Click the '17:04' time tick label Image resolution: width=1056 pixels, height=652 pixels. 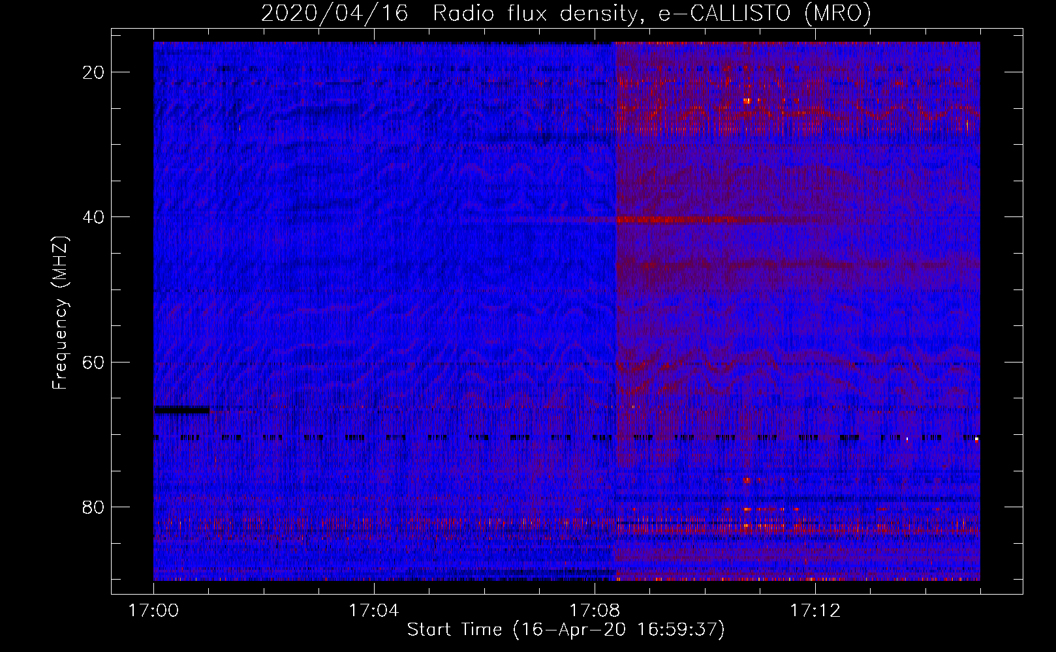pyautogui.click(x=374, y=611)
